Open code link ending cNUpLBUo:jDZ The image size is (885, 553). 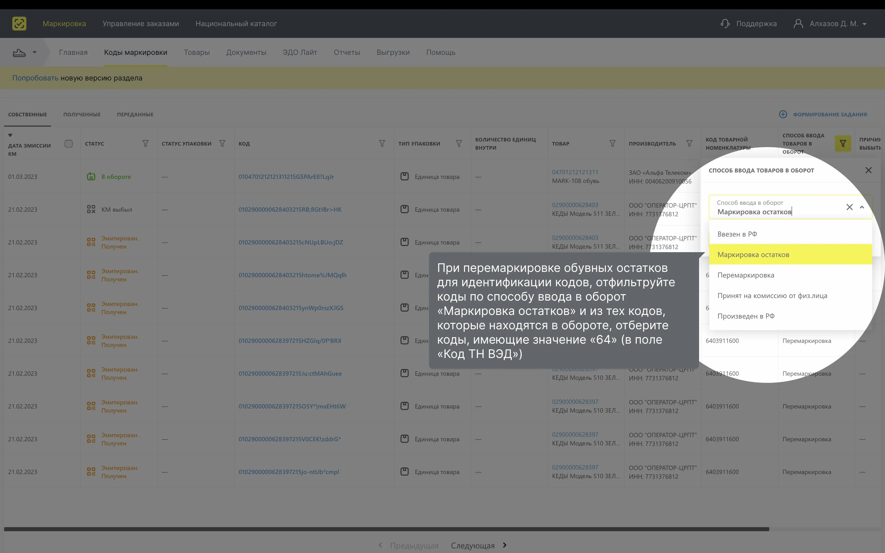pyautogui.click(x=291, y=242)
